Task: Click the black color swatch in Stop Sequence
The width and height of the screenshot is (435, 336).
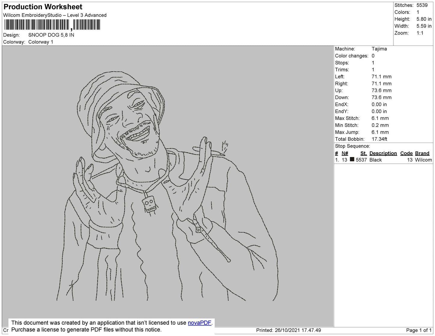Action: [352, 159]
